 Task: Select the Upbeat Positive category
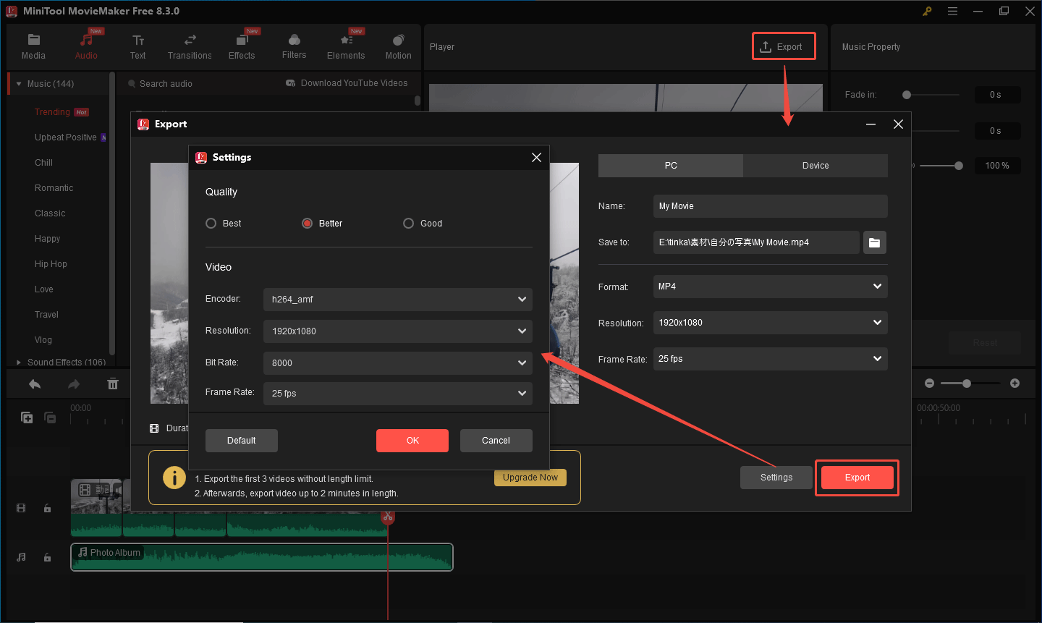click(x=65, y=137)
